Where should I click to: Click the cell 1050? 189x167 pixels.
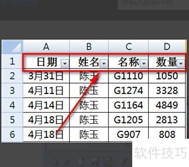pyautogui.click(x=167, y=76)
